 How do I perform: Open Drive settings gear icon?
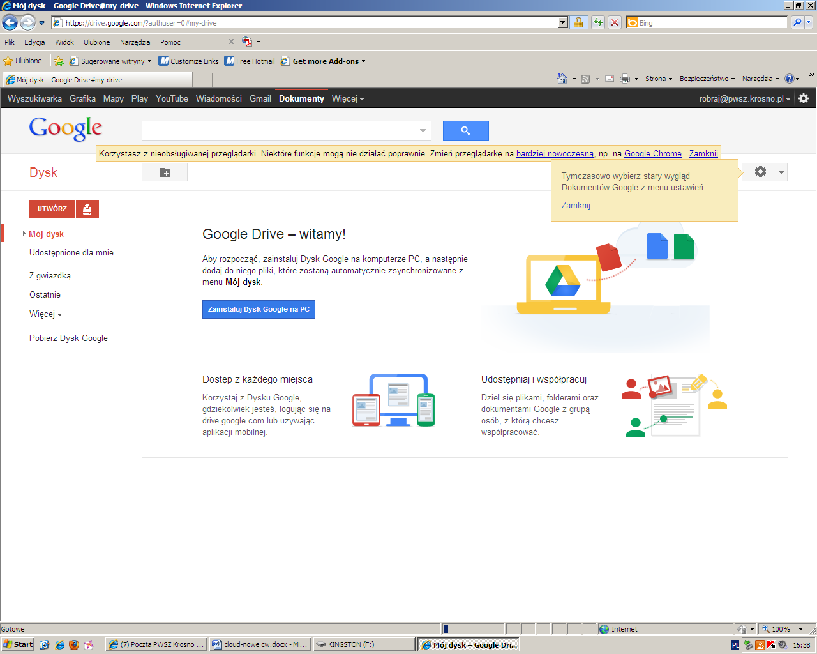click(x=760, y=172)
